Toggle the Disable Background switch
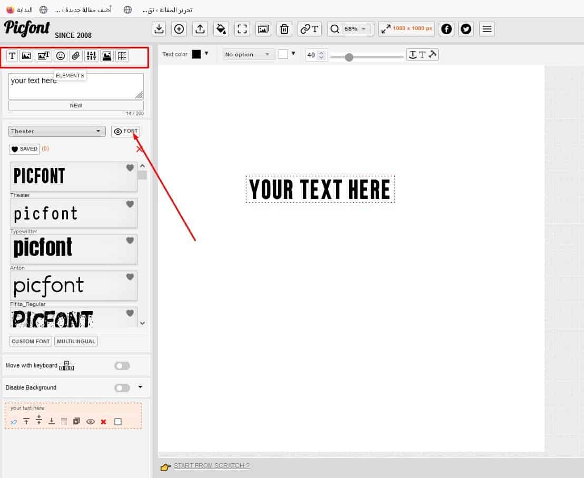584x478 pixels. point(122,388)
